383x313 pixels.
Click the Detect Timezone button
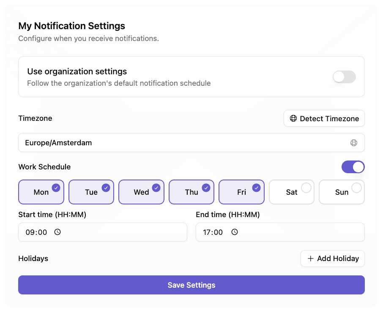click(x=324, y=118)
